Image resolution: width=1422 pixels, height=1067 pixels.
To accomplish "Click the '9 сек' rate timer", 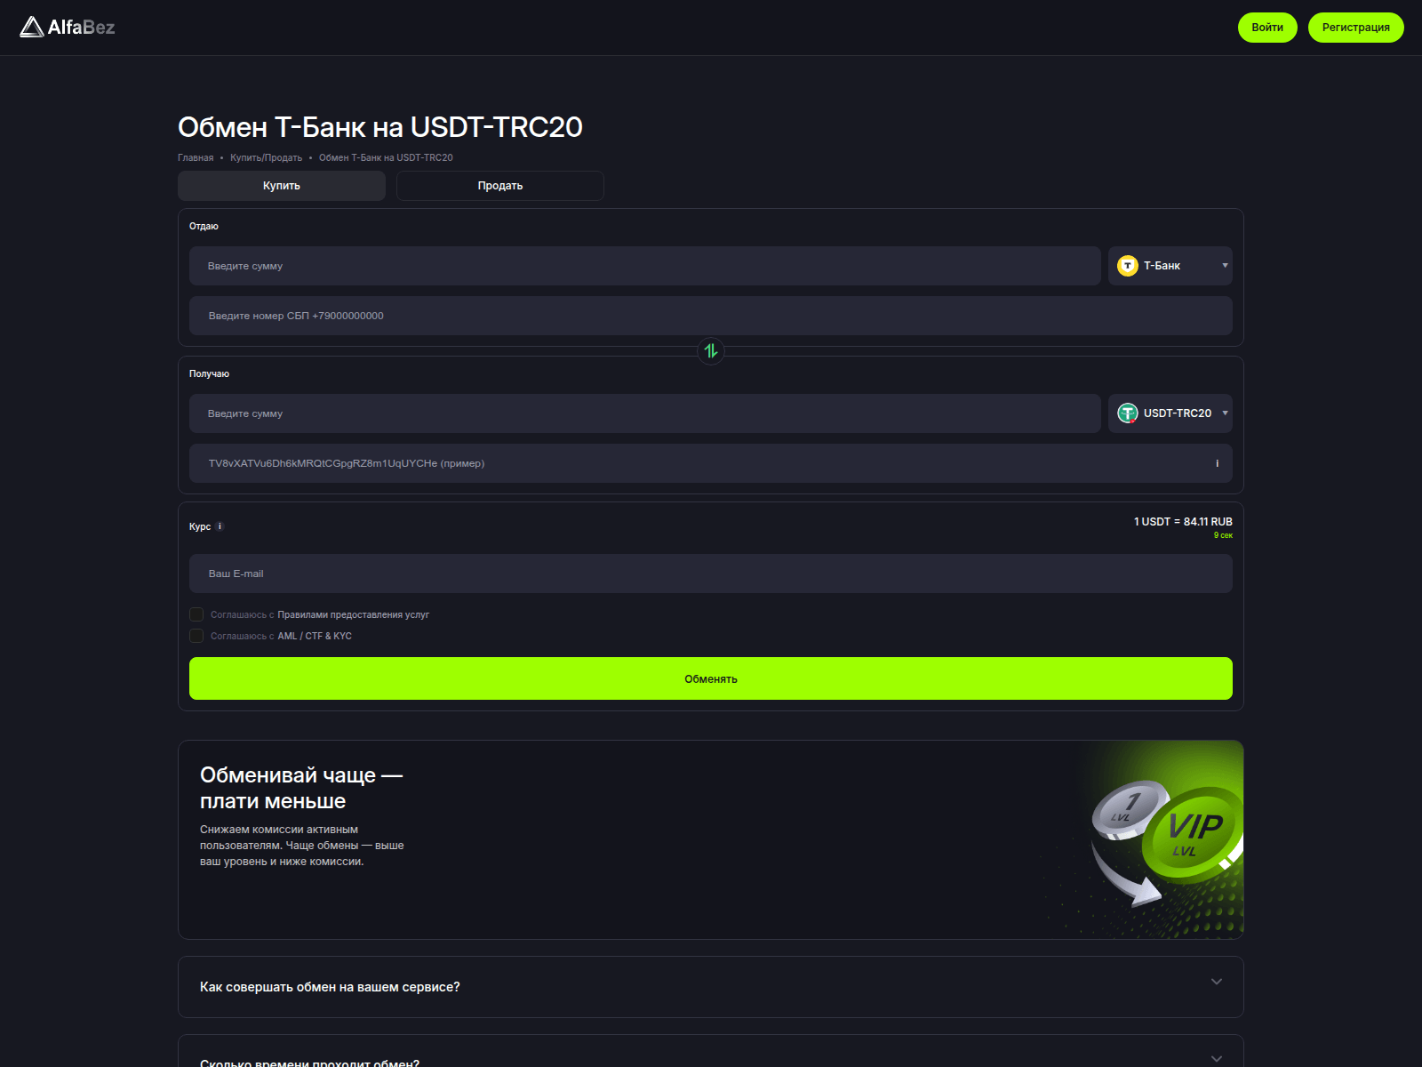I will click(x=1223, y=535).
